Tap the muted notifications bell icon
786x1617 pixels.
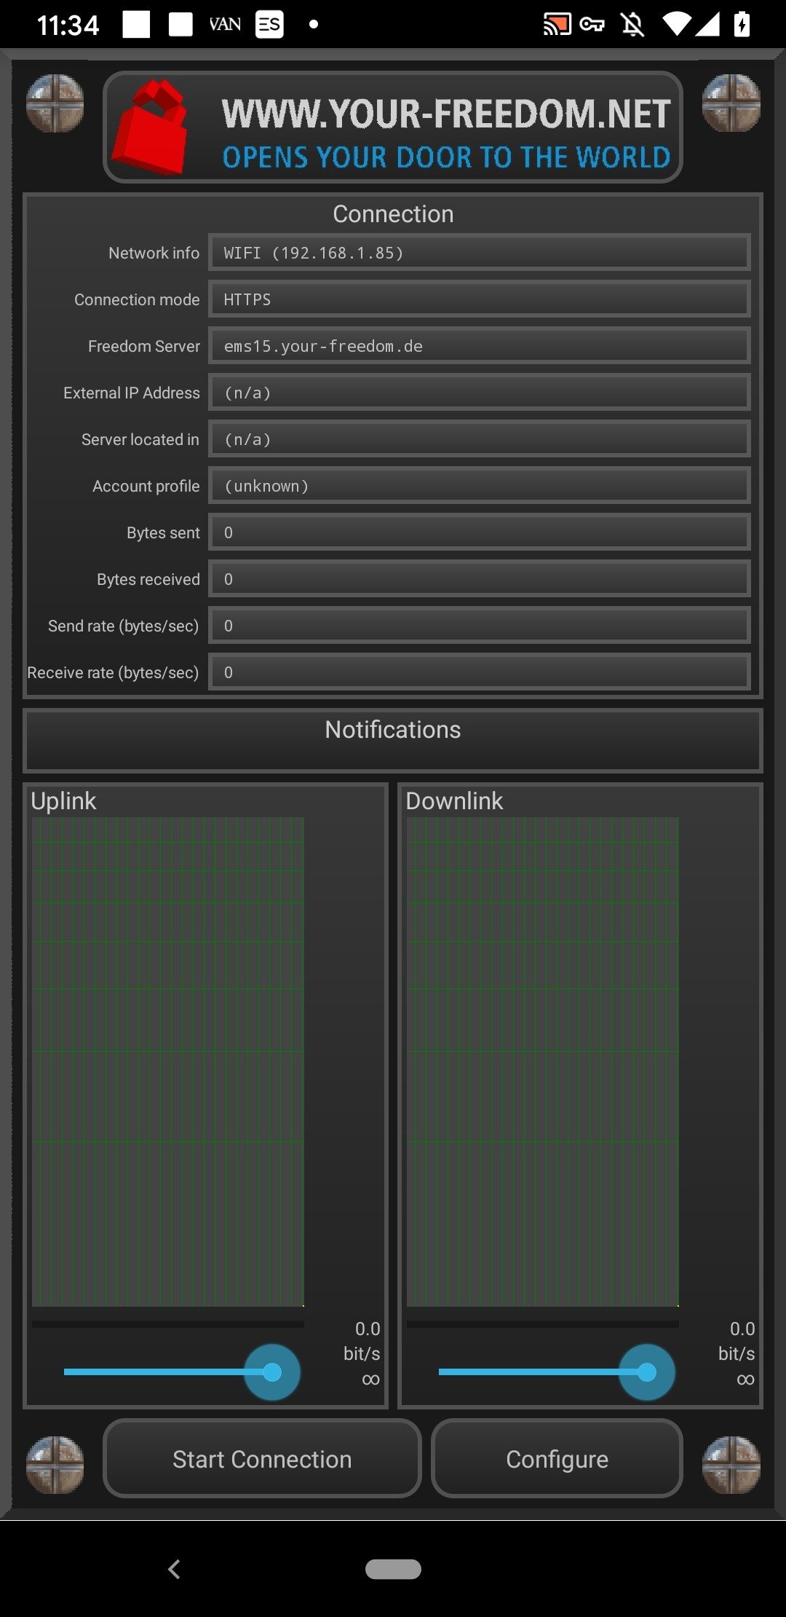(632, 25)
